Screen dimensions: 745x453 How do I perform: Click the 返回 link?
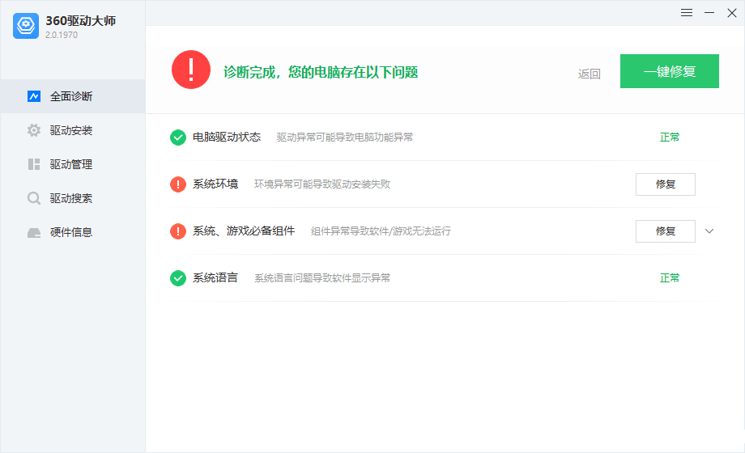tap(590, 74)
